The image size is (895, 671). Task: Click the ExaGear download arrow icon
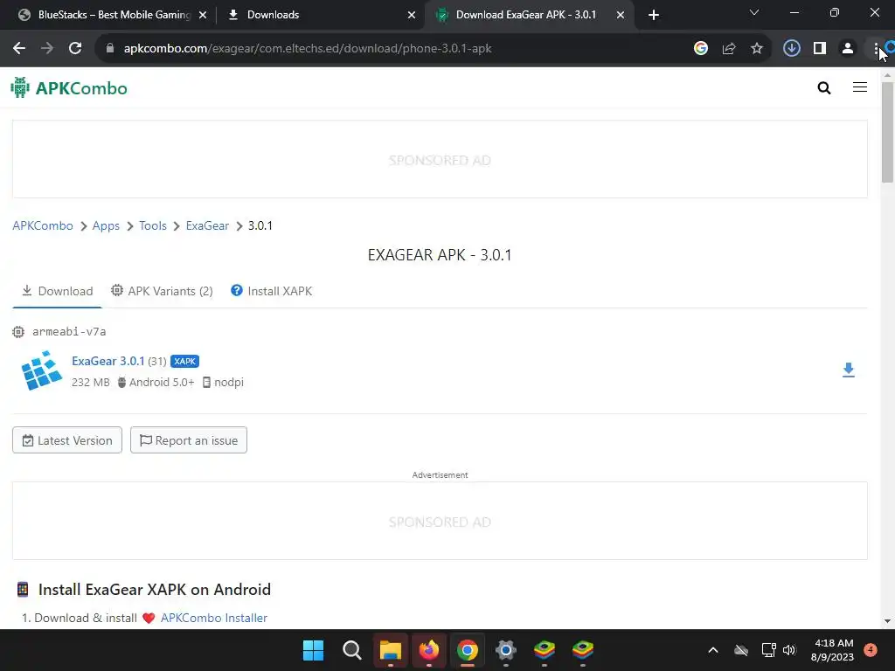(848, 370)
